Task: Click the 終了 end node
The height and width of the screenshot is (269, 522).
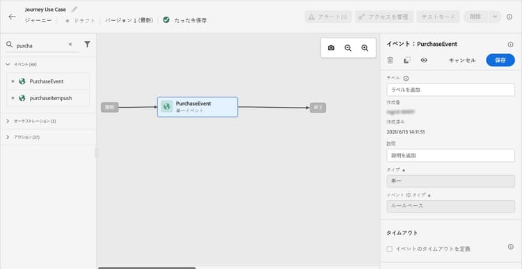Action: (318, 108)
